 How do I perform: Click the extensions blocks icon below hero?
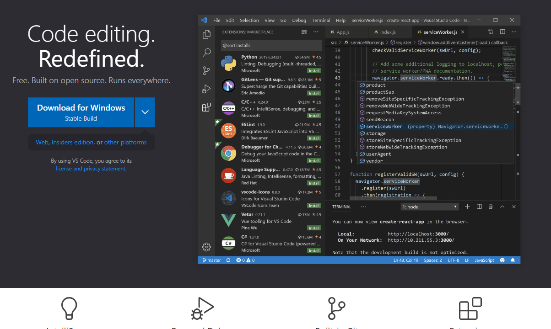pyautogui.click(x=470, y=308)
